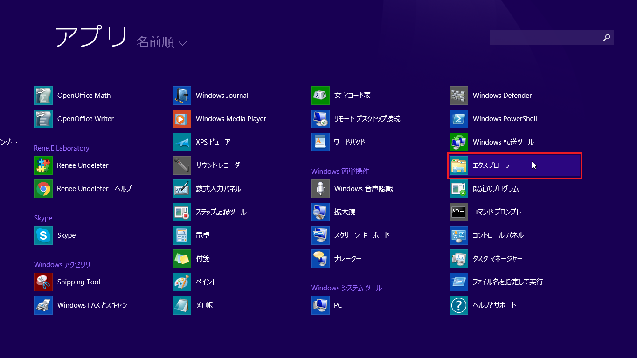Click the ヘルプとサポート label
The width and height of the screenshot is (637, 358).
[x=495, y=305]
